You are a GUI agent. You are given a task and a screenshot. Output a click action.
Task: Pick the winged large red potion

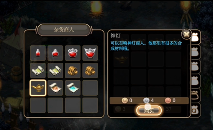[90, 53]
